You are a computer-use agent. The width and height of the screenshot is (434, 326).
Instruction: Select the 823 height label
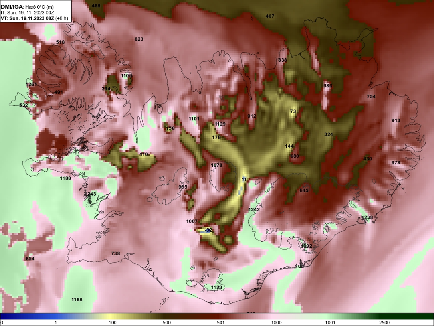coord(139,39)
